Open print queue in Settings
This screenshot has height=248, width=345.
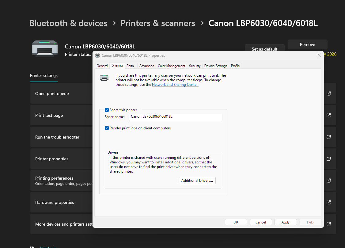(x=62, y=93)
